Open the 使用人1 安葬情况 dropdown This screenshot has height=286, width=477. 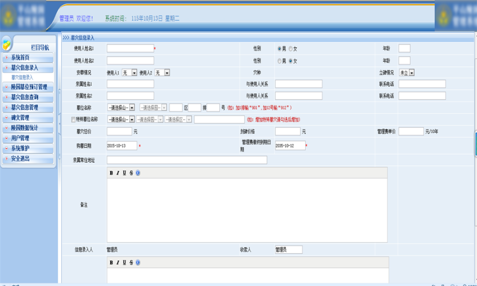(x=130, y=73)
